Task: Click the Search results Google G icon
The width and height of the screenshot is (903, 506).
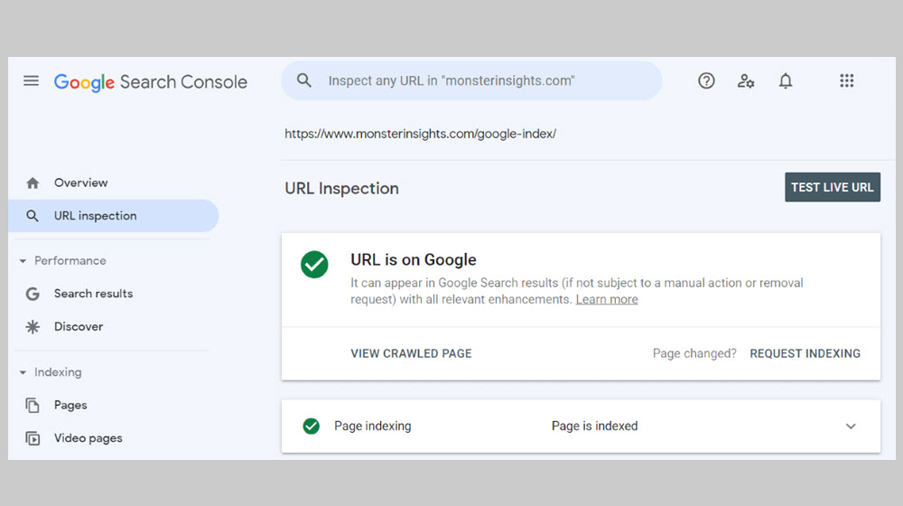Action: (x=33, y=294)
